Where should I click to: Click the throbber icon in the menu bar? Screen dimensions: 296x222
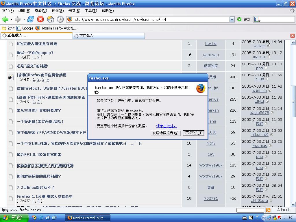(292, 11)
